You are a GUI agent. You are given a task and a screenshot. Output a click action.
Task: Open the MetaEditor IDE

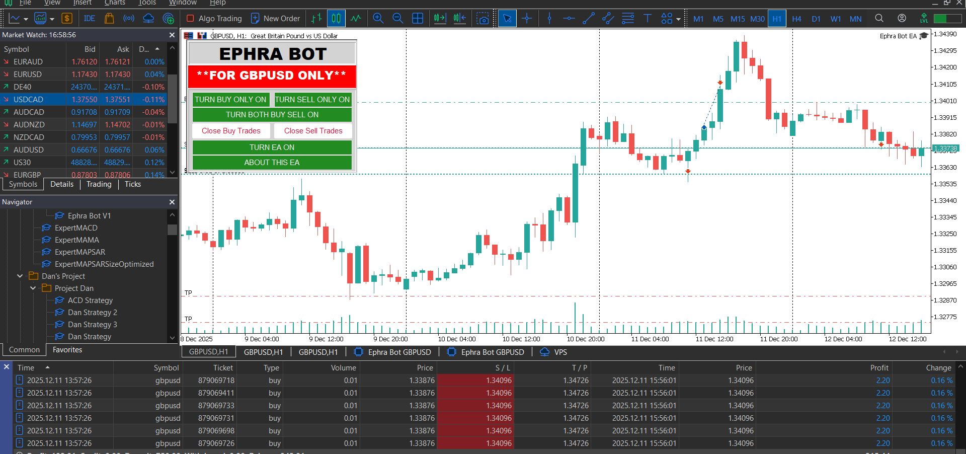90,19
